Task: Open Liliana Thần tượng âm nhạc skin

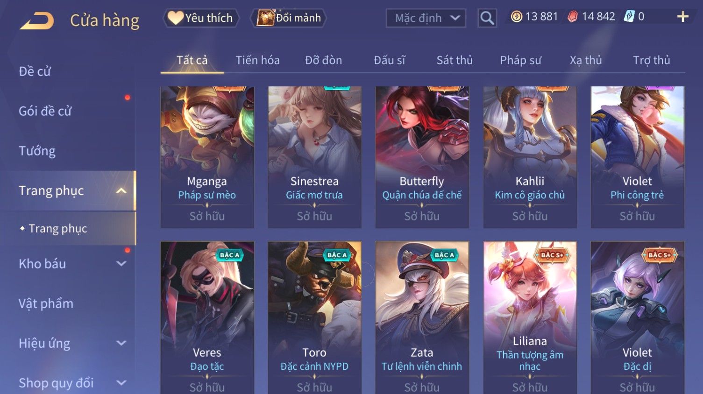Action: [x=530, y=317]
